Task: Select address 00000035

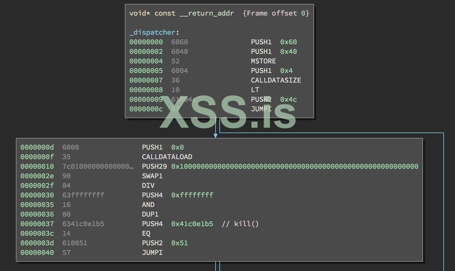Action: [x=37, y=205]
